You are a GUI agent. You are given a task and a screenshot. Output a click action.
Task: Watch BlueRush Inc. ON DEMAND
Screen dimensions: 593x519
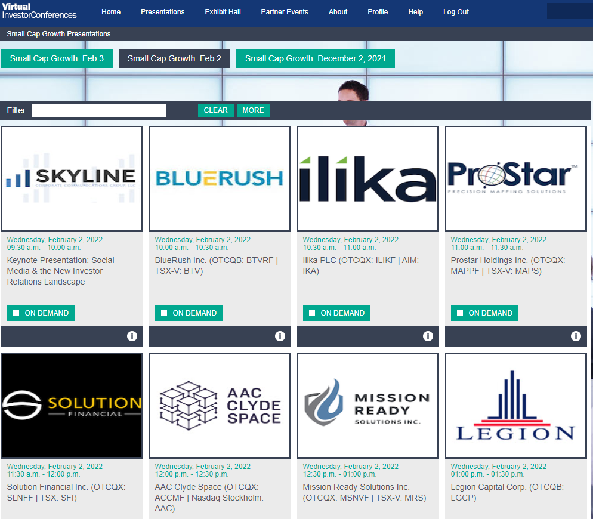tap(189, 313)
